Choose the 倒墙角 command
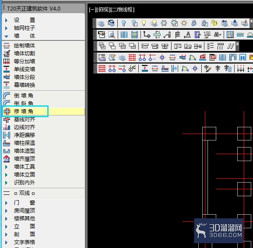The image size is (253, 248). pos(24,96)
